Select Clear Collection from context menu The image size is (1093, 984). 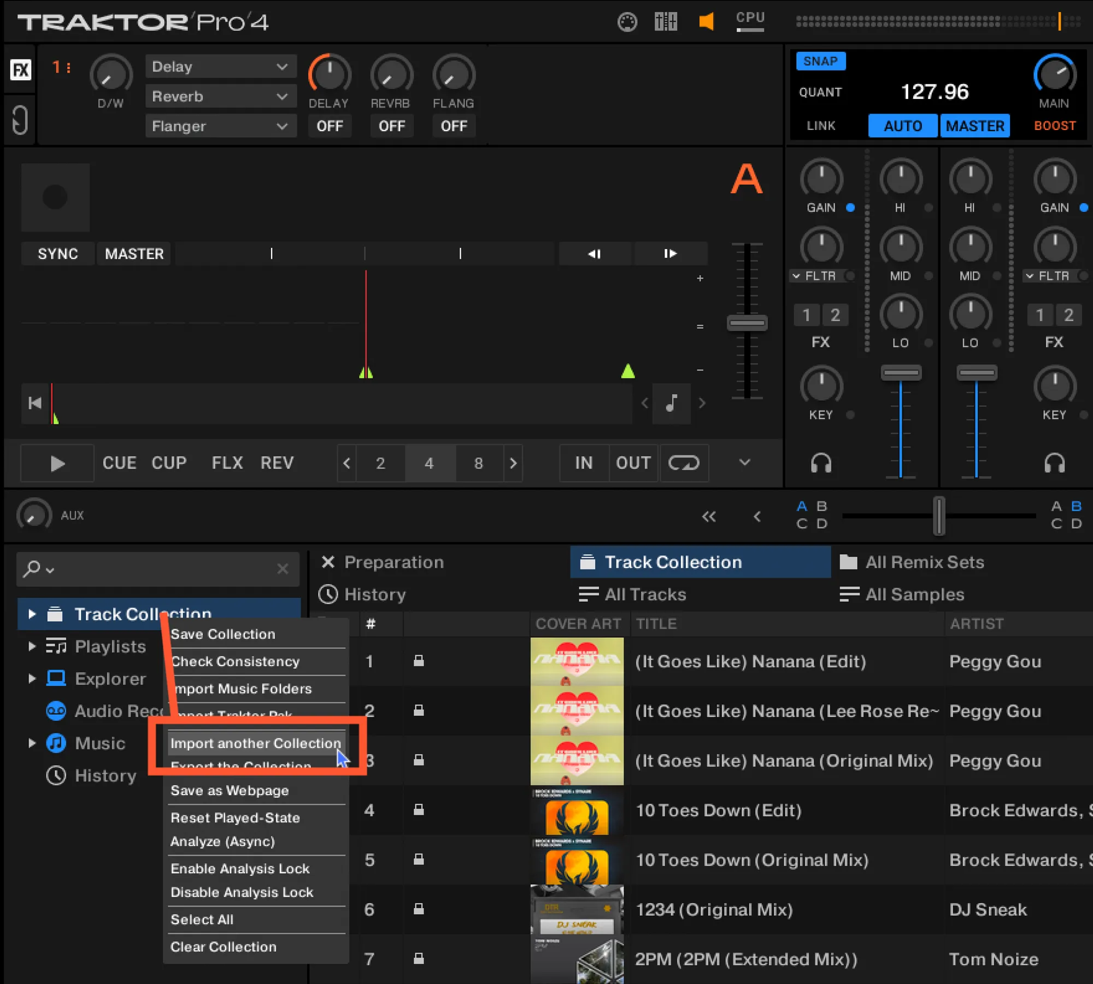[x=224, y=947]
